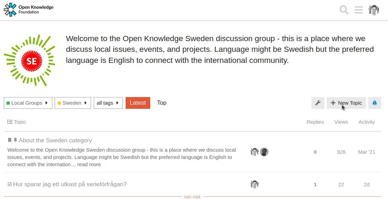Toggle bookmark icon on About the Sweden category

10,140
